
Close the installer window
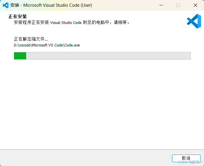point(195,5)
